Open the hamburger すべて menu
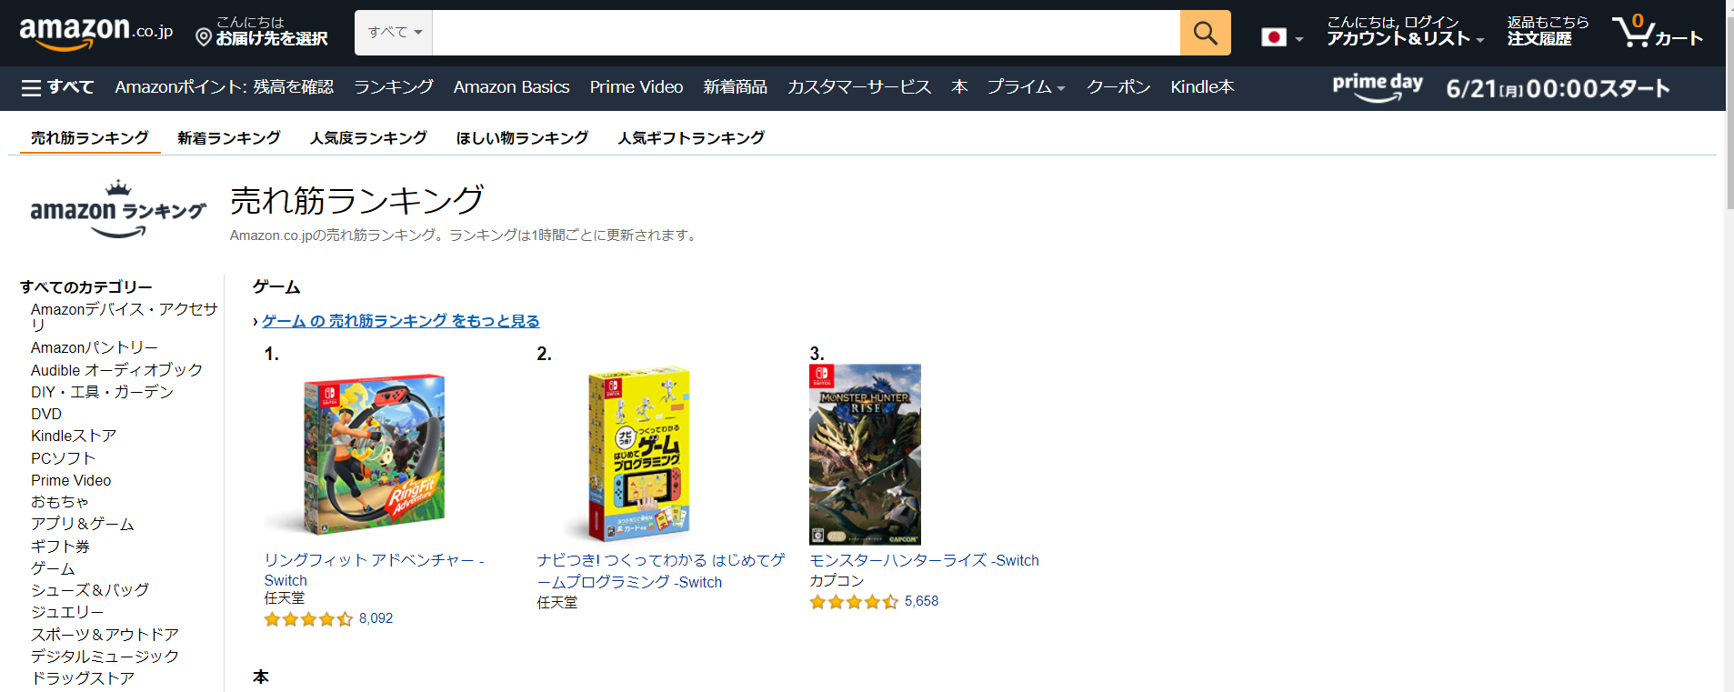The width and height of the screenshot is (1734, 692). click(57, 87)
